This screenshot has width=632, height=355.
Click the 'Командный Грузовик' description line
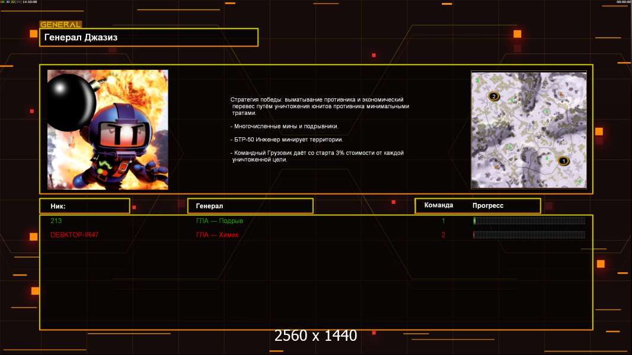click(317, 156)
